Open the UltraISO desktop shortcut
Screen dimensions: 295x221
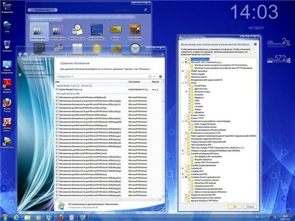[7, 143]
